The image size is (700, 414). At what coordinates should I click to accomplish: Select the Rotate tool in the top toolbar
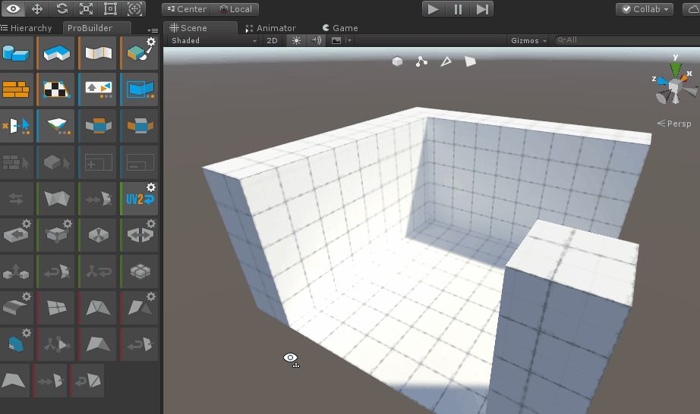61,8
